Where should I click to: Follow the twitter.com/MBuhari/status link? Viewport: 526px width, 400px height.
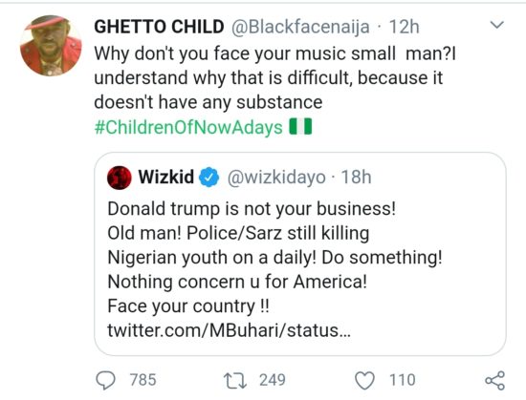pyautogui.click(x=230, y=330)
